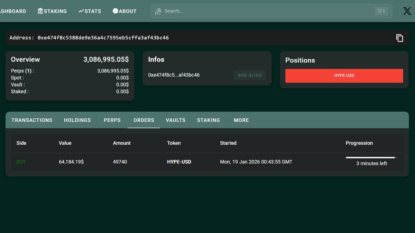The height and width of the screenshot is (233, 415).
Task: Switch to the Holdings tab
Action: (77, 120)
